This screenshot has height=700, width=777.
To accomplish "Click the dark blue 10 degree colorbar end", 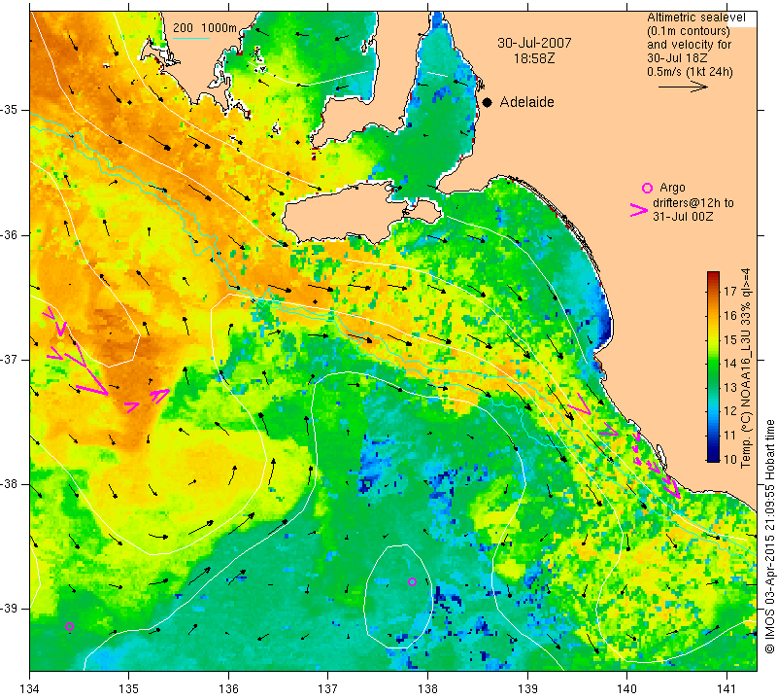I will (x=713, y=455).
